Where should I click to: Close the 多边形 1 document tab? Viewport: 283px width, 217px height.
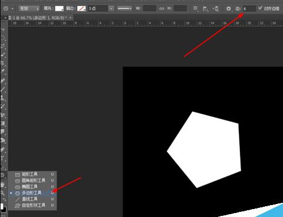point(70,18)
